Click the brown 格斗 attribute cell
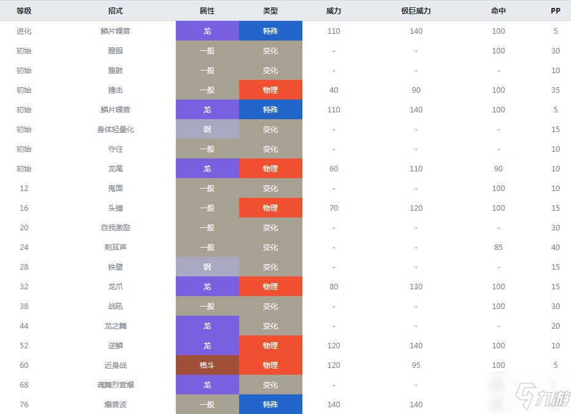Screen dimensions: 571x414 pos(207,365)
